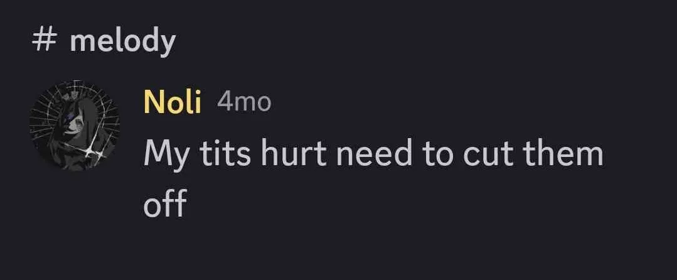Select the circular avatar next to Noli's message
Screen dimensions: 677x280
pyautogui.click(x=74, y=126)
